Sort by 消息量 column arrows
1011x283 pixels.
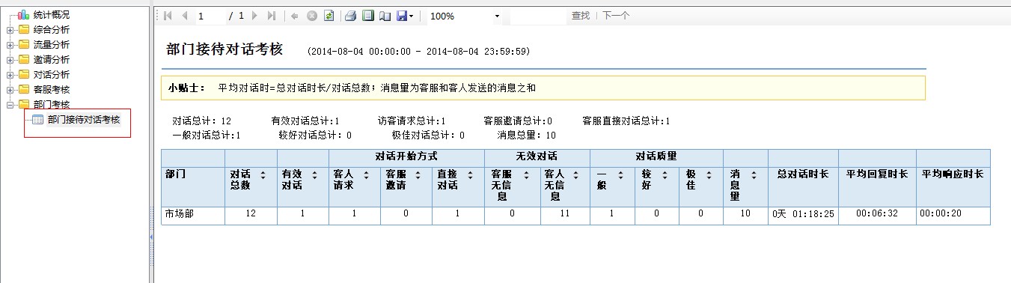[755, 174]
